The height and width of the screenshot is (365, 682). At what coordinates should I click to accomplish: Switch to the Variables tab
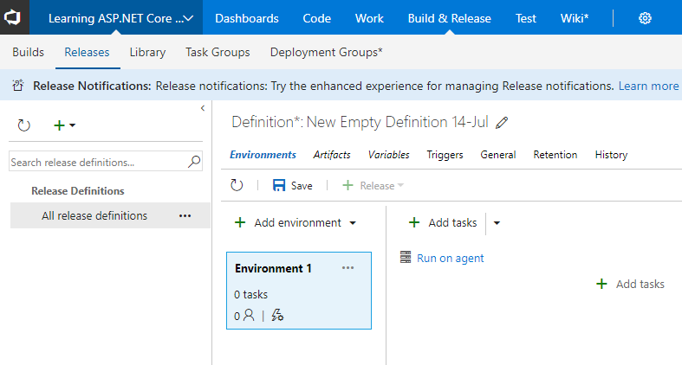388,155
